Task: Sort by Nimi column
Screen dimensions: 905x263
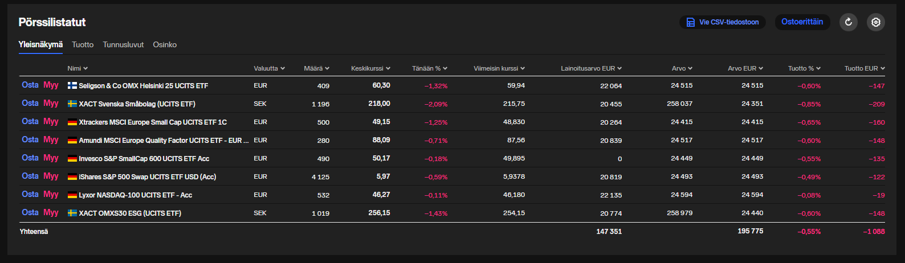Action: click(78, 68)
